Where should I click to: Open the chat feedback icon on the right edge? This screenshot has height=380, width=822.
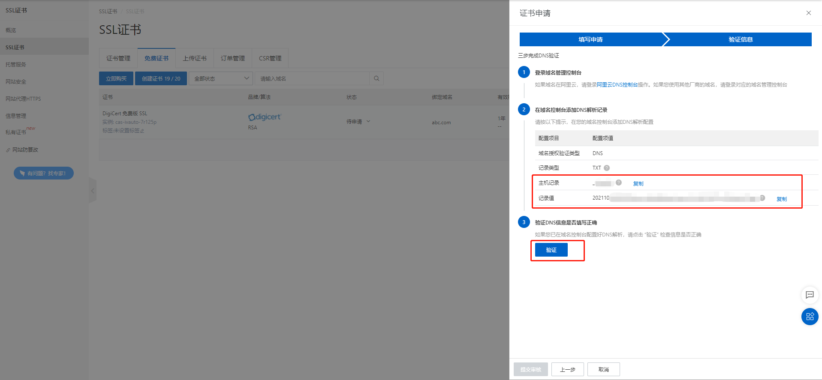pos(810,295)
